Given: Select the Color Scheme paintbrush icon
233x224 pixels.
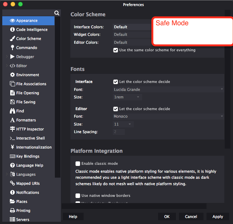Looking at the screenshot, I should point(12,38).
